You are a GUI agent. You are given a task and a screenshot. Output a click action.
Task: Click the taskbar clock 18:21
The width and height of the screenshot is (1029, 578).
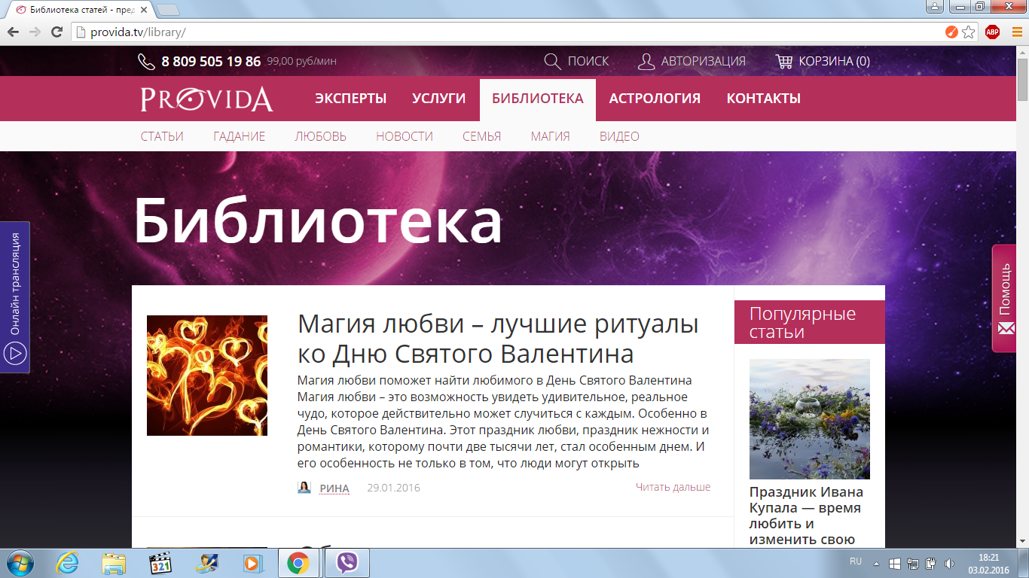click(988, 557)
